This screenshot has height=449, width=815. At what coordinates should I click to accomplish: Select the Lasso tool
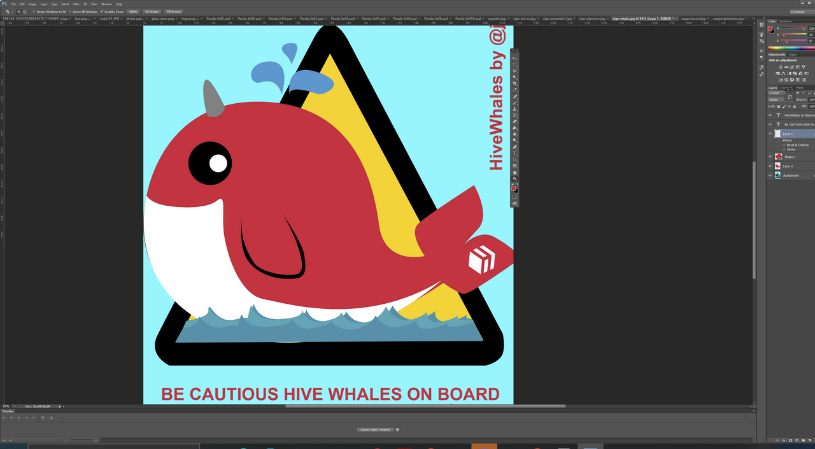tap(515, 71)
